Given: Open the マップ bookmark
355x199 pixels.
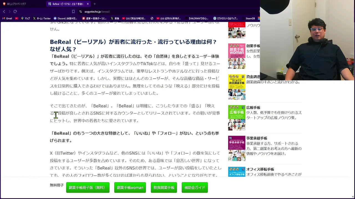Looking at the screenshot, I should (x=25, y=19).
